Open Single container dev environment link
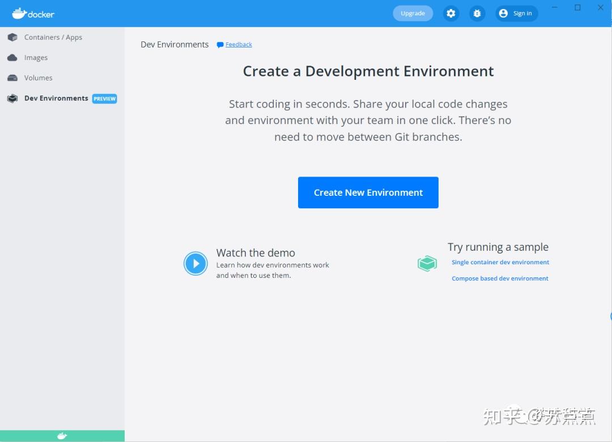 point(500,262)
